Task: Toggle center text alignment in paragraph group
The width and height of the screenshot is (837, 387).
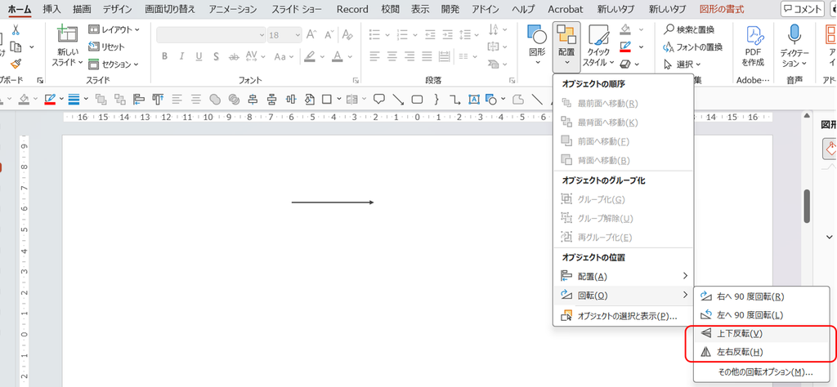Action: (x=392, y=56)
